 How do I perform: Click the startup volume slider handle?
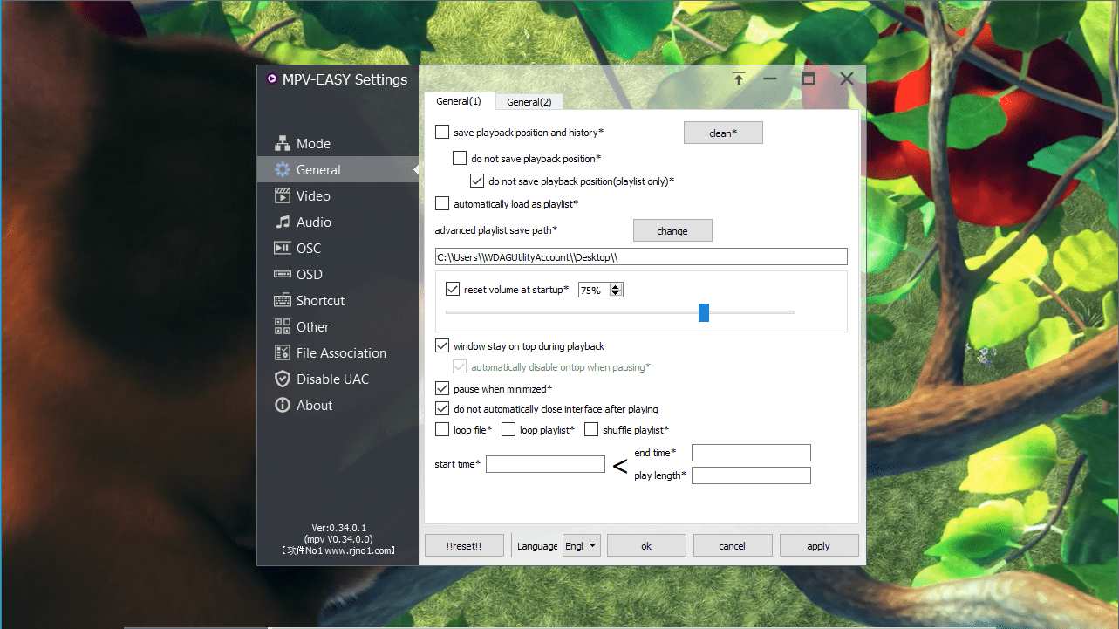(704, 312)
